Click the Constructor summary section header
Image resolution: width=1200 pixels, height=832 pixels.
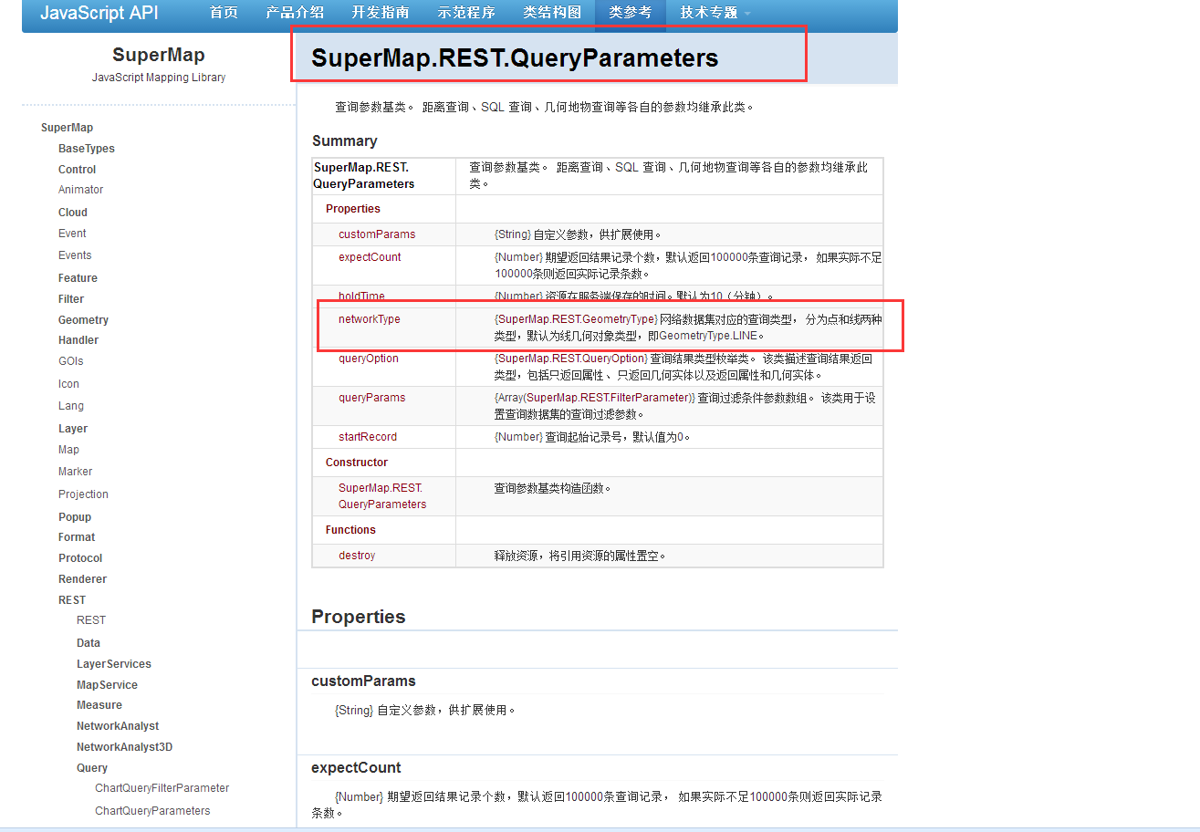point(357,463)
